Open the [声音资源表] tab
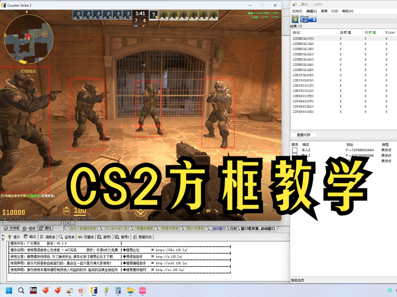The image size is (397, 297). click(x=170, y=229)
